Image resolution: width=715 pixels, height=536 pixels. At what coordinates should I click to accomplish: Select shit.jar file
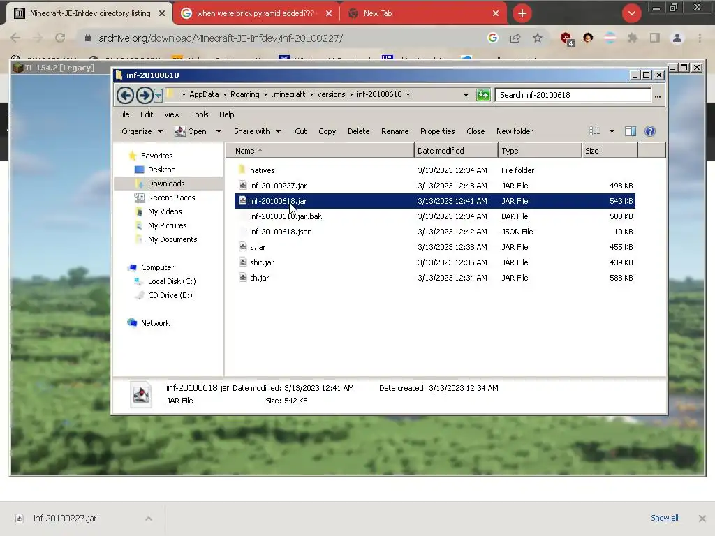[262, 262]
